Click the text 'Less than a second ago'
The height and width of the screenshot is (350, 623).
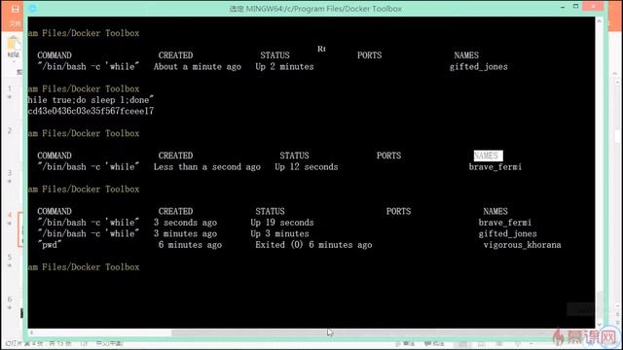tap(207, 167)
